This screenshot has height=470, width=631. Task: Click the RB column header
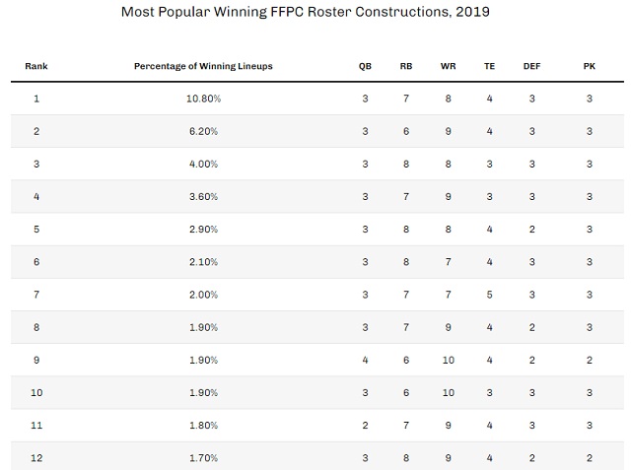click(x=406, y=66)
